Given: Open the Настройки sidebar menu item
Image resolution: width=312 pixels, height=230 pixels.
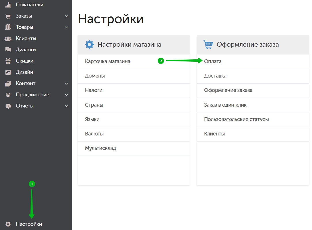Looking at the screenshot, I should pyautogui.click(x=29, y=224).
